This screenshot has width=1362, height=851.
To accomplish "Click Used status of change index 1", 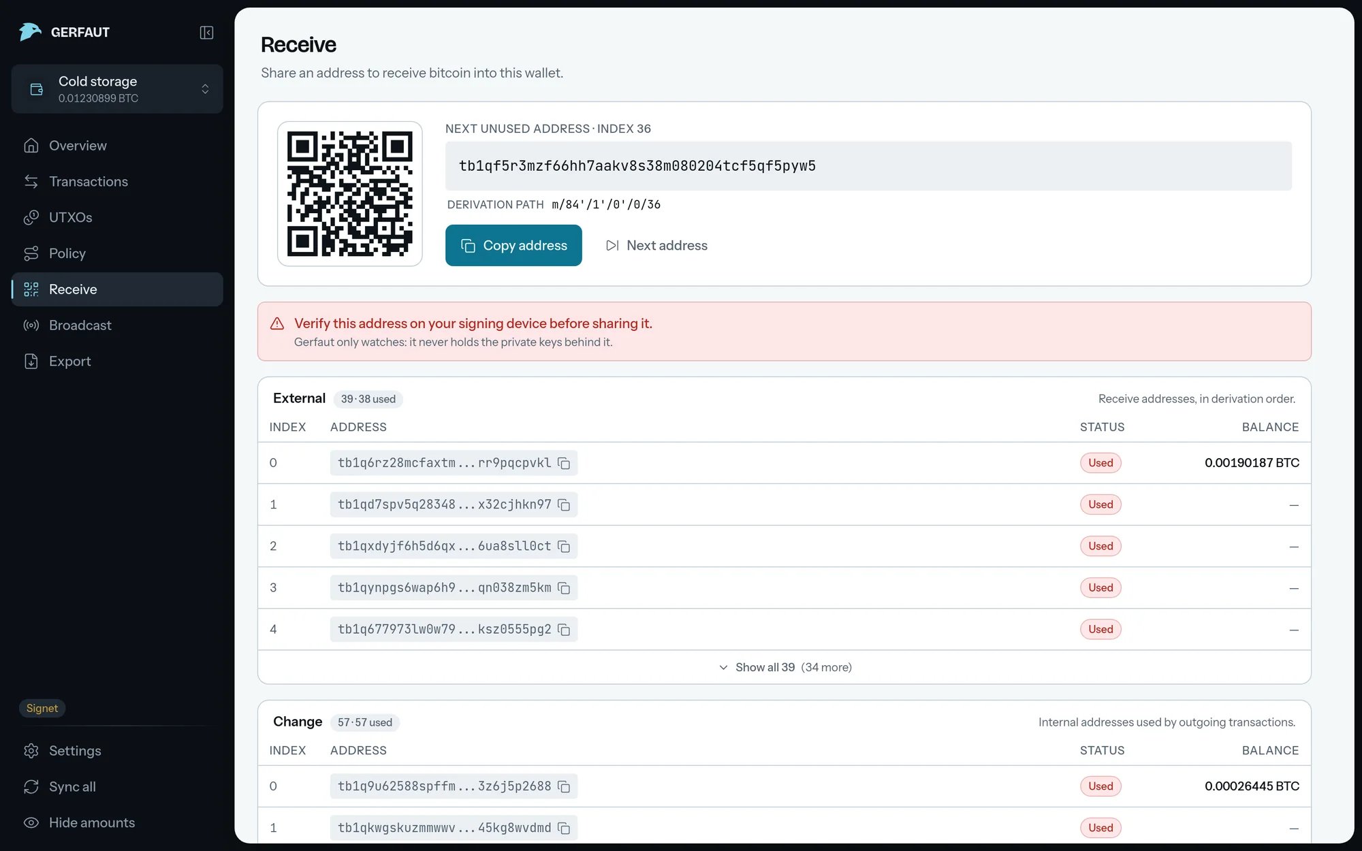I will coord(1100,828).
